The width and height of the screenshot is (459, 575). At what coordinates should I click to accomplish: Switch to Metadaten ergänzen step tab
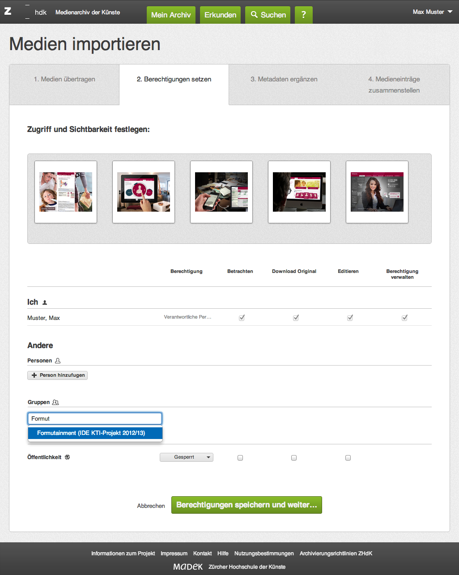[284, 79]
